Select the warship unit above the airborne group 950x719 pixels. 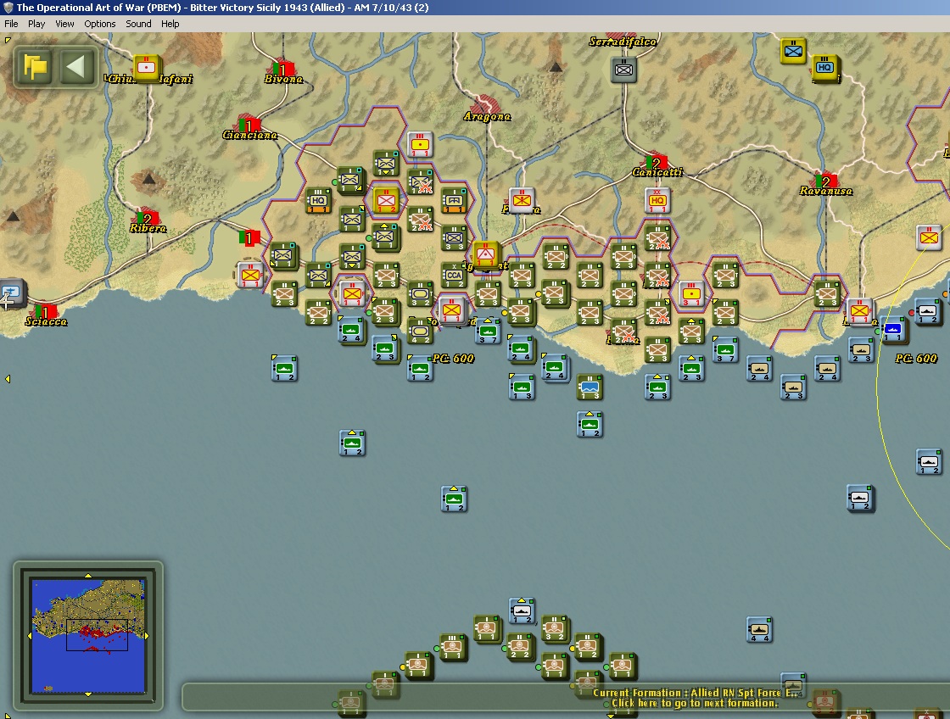(x=522, y=610)
